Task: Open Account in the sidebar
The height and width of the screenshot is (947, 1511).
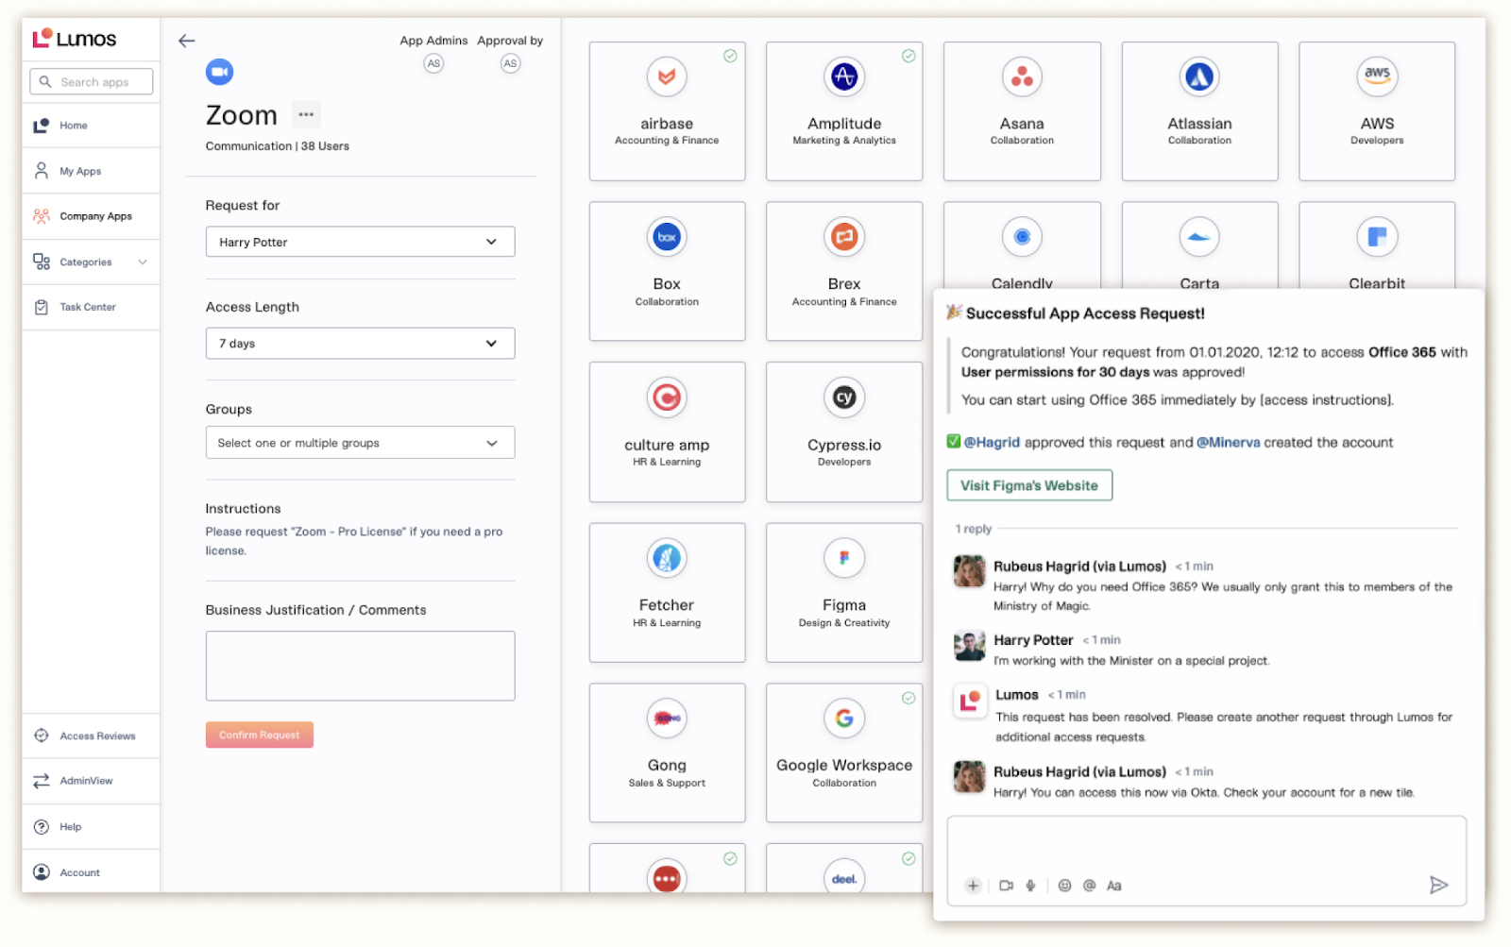Action: point(91,872)
